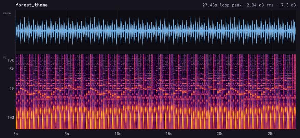Click the 27.43s loop duration readout
Viewport: 300px width, 138px height.
pos(216,5)
